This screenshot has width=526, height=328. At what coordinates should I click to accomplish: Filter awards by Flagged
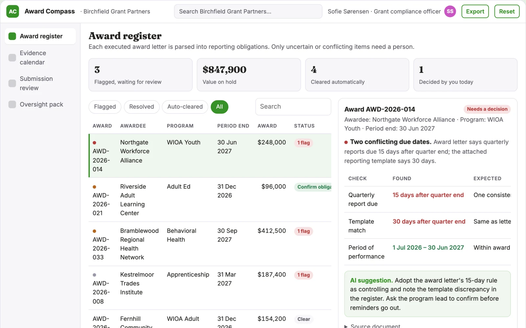[105, 107]
